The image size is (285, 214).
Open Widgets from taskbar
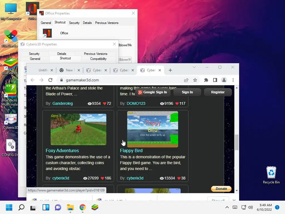pyautogui.click(x=46, y=207)
